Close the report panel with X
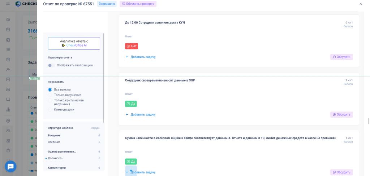 tap(360, 4)
